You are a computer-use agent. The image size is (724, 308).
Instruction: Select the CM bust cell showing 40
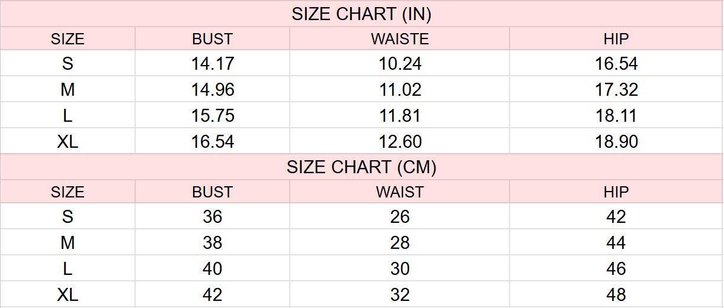coord(213,268)
